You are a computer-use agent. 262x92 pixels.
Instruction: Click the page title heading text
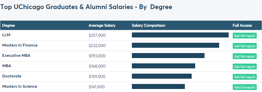pyautogui.click(x=86, y=7)
